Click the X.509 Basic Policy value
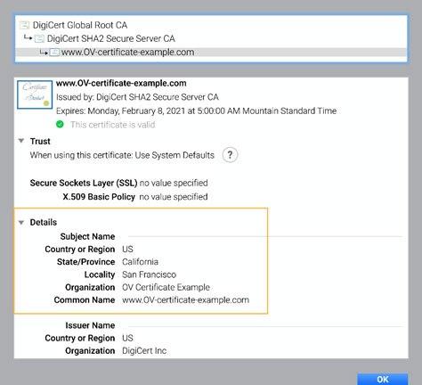422x385 pixels. [x=174, y=197]
